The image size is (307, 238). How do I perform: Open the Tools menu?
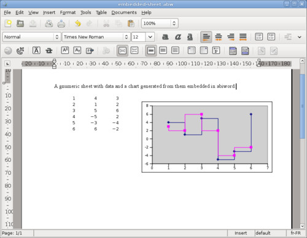(x=85, y=12)
